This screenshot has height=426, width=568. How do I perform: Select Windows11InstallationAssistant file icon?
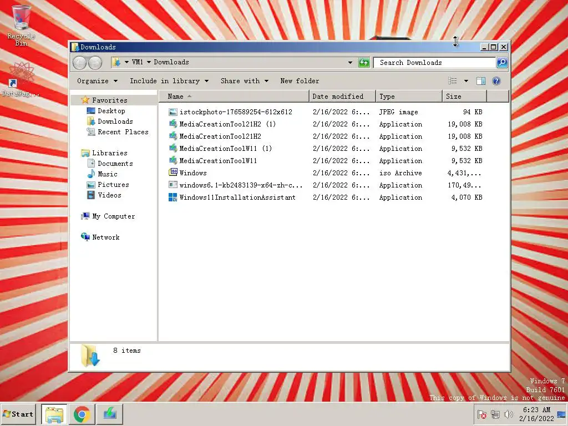[173, 197]
